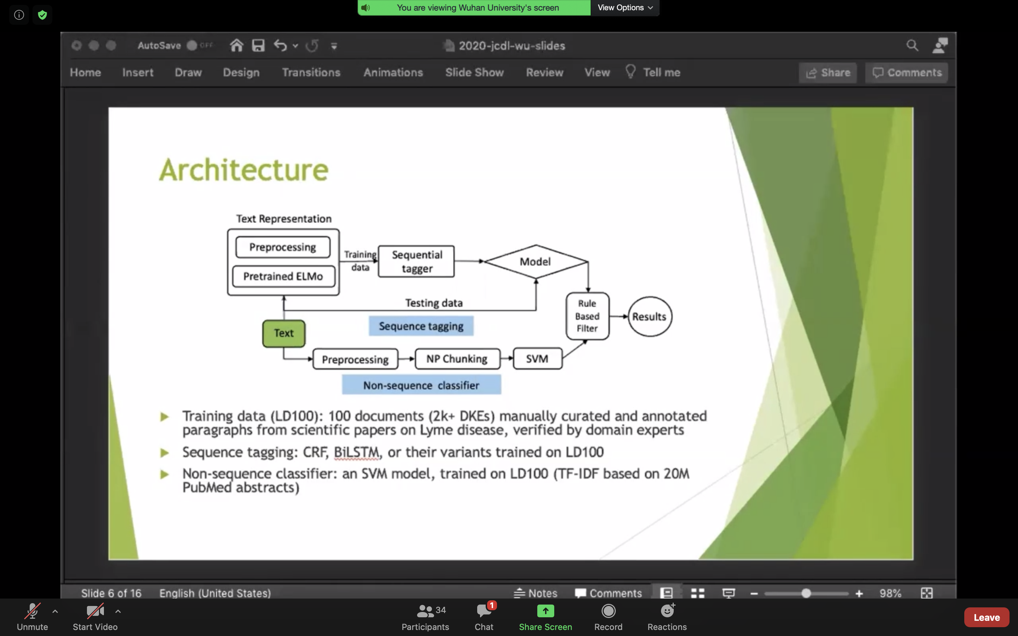Screen dimensions: 1018x636
Task: Open the Transitions ribbon tab
Action: point(311,72)
